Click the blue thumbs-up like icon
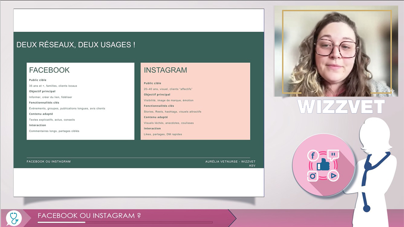This screenshot has width=404, height=227. (323, 166)
